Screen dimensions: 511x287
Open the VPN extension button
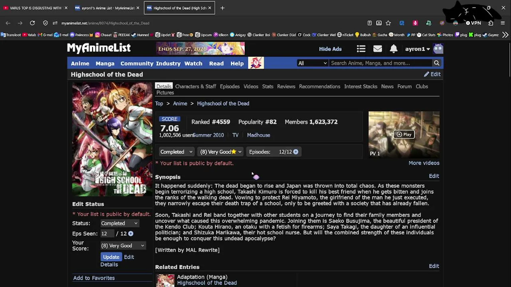click(473, 23)
